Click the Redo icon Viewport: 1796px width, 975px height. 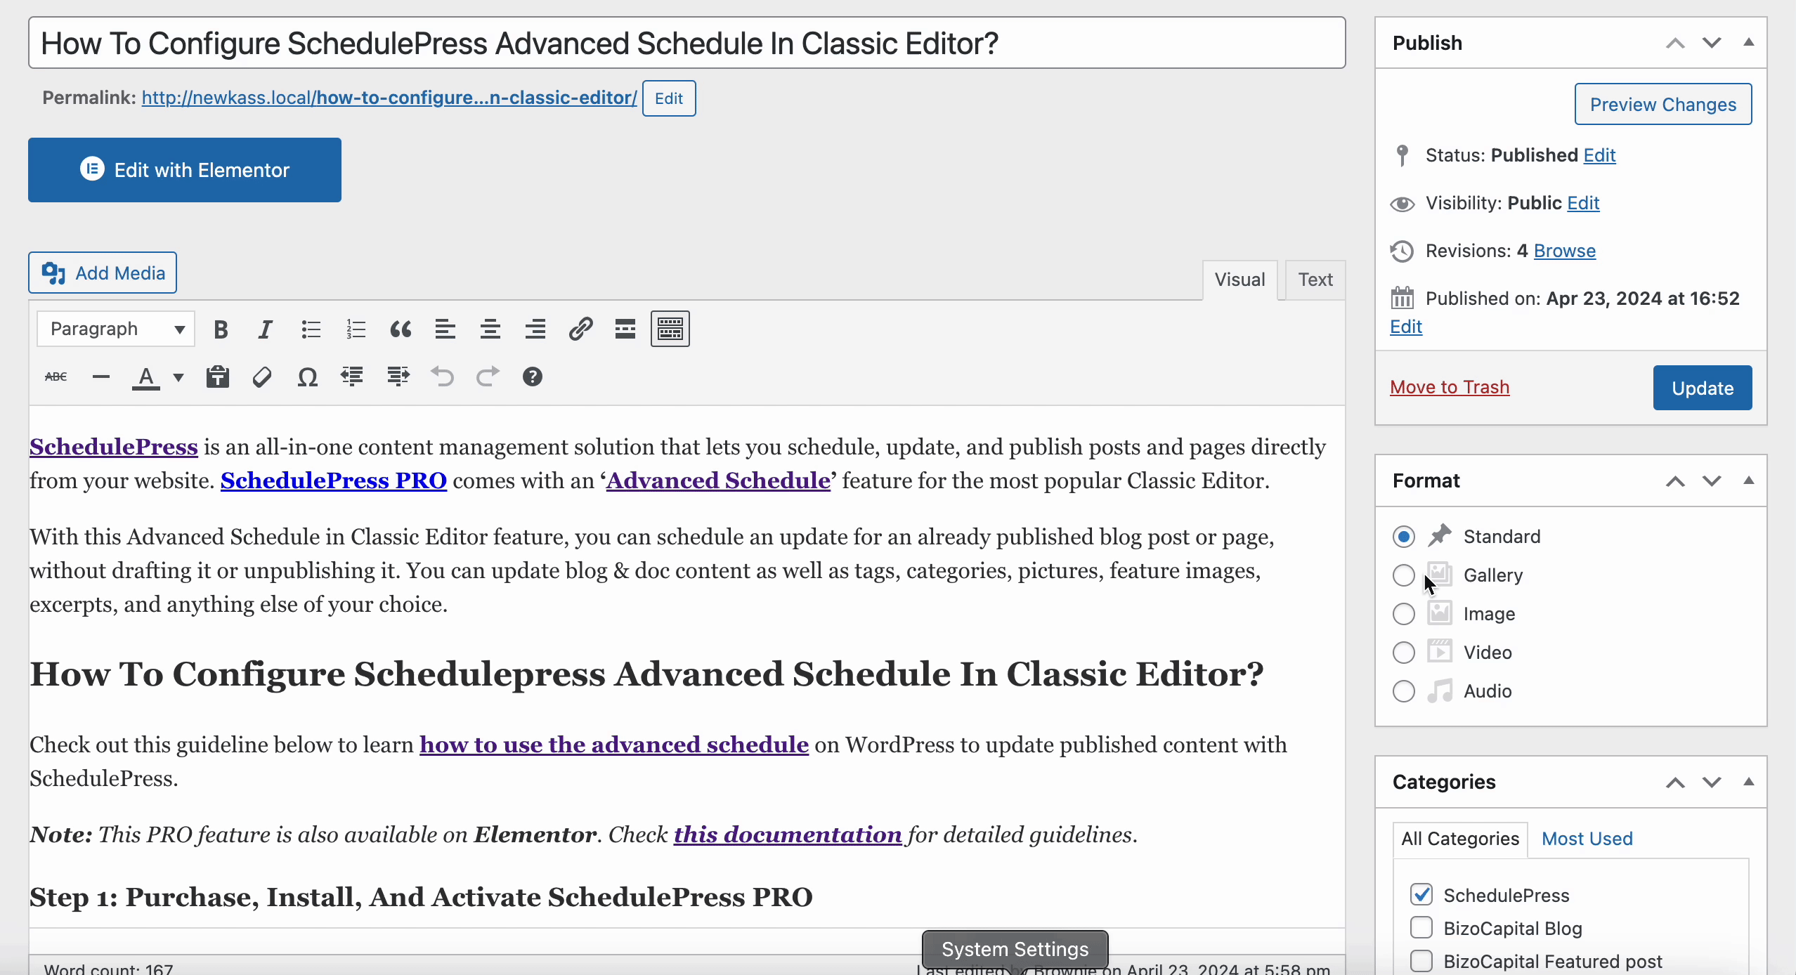pos(488,377)
